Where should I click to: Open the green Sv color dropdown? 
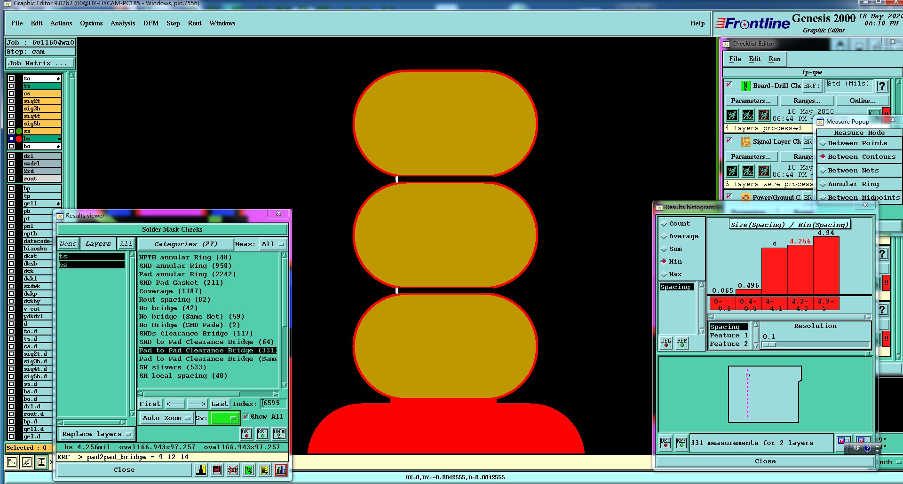pos(225,418)
